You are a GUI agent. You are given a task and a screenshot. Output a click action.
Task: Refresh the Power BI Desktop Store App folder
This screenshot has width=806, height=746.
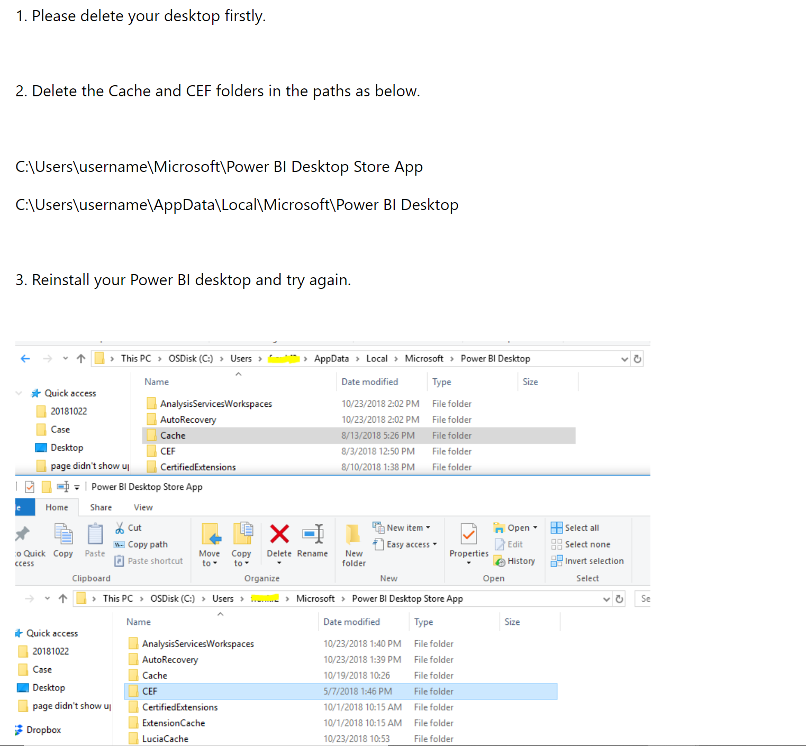(619, 599)
